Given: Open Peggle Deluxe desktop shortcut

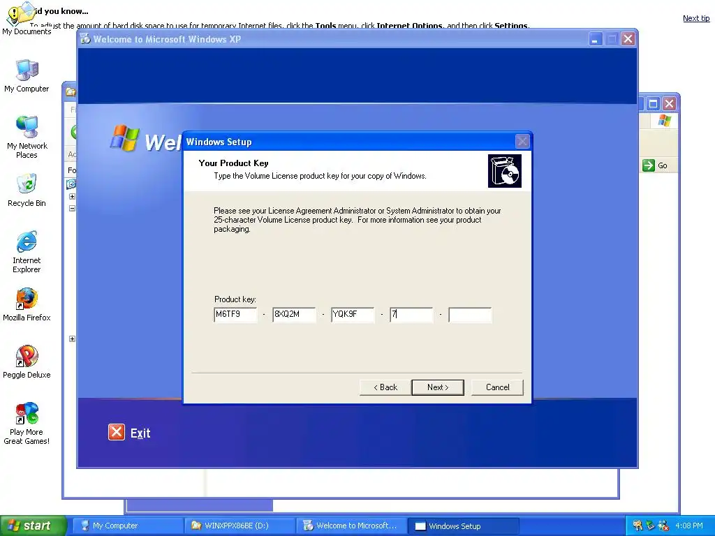Looking at the screenshot, I should pos(27,362).
